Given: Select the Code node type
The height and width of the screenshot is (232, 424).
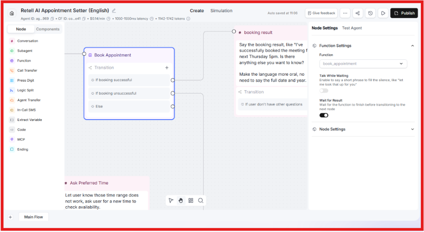Looking at the screenshot, I should (21, 130).
